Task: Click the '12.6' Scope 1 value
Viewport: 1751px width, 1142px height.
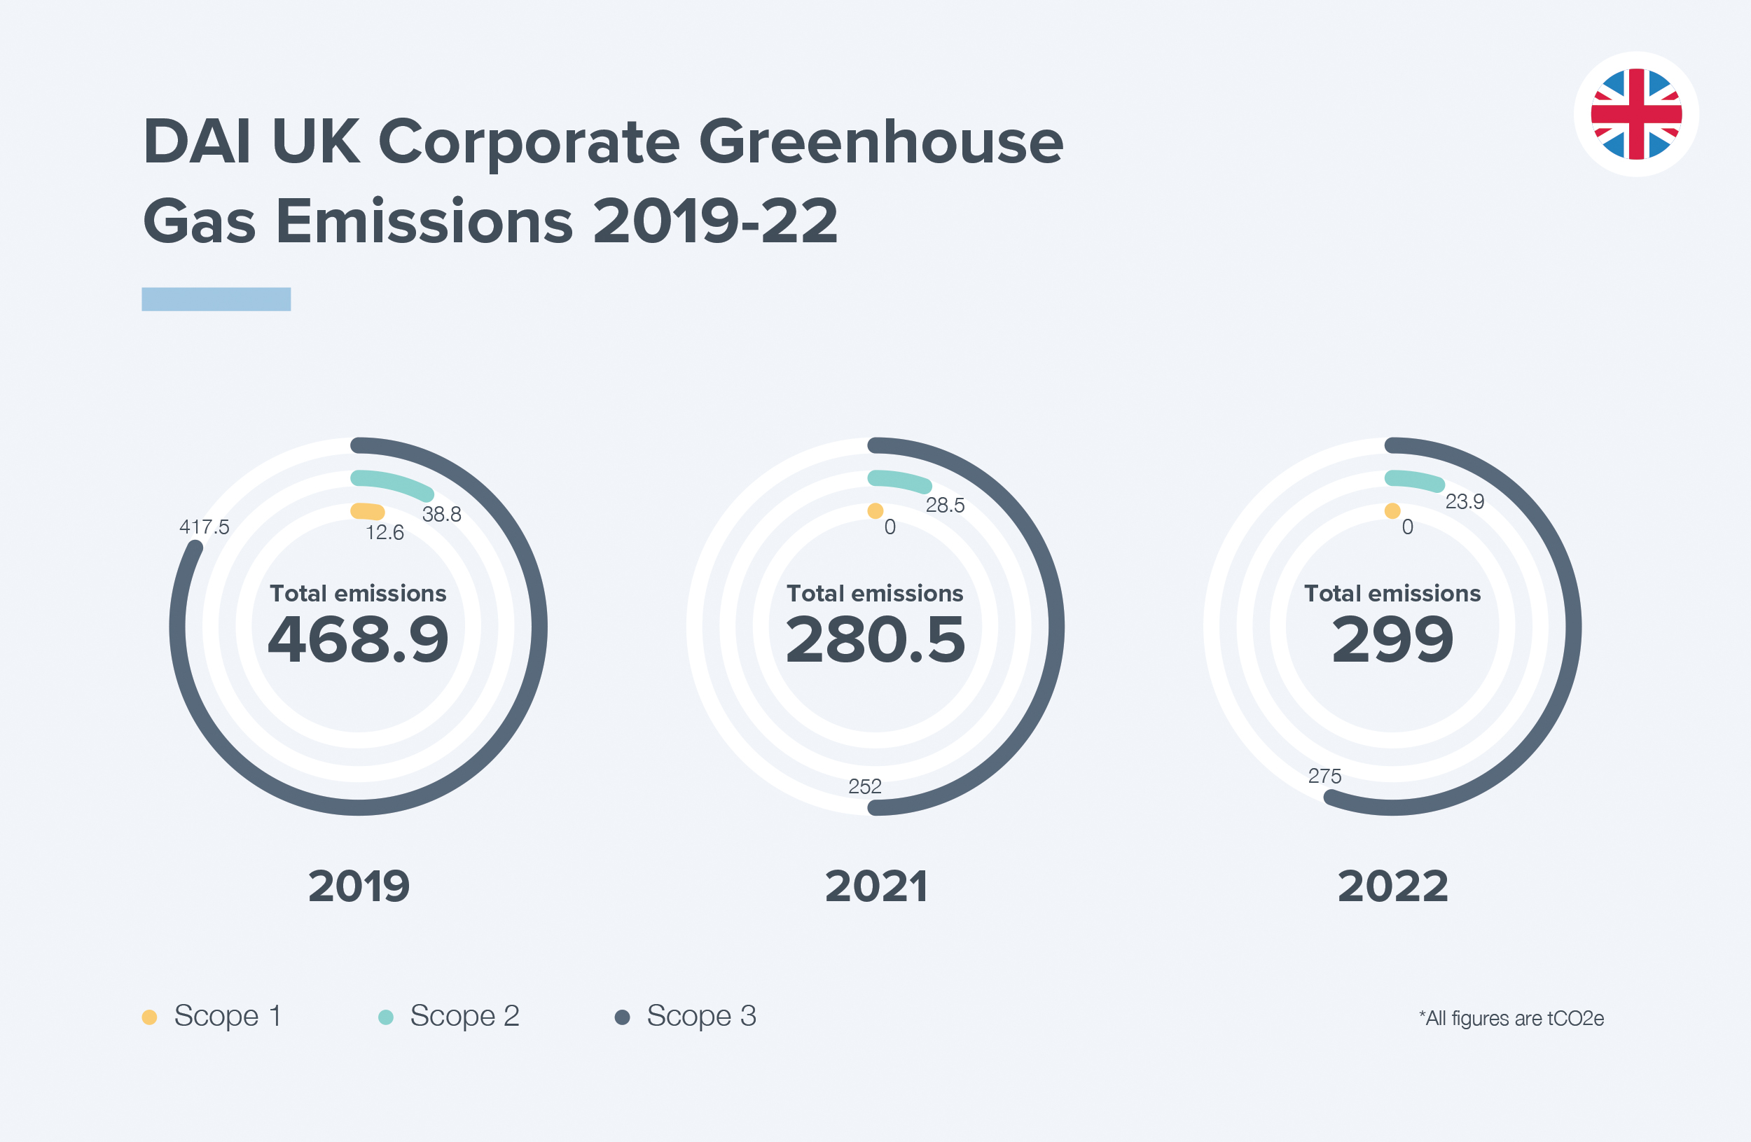Action: [x=385, y=532]
